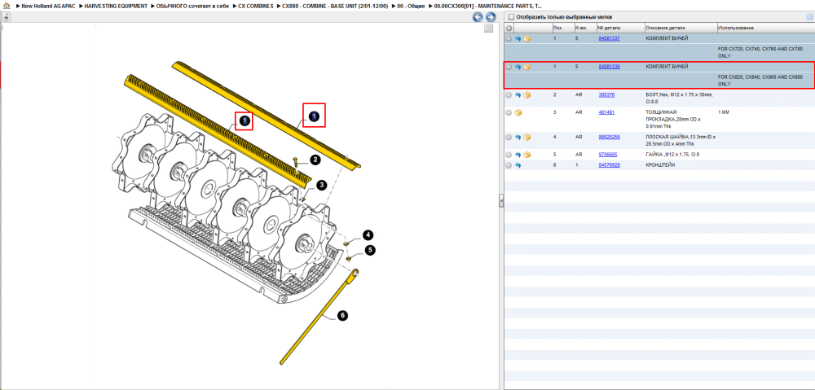The image size is (815, 390).
Task: Select callout 5 on the diagram
Action: [369, 250]
